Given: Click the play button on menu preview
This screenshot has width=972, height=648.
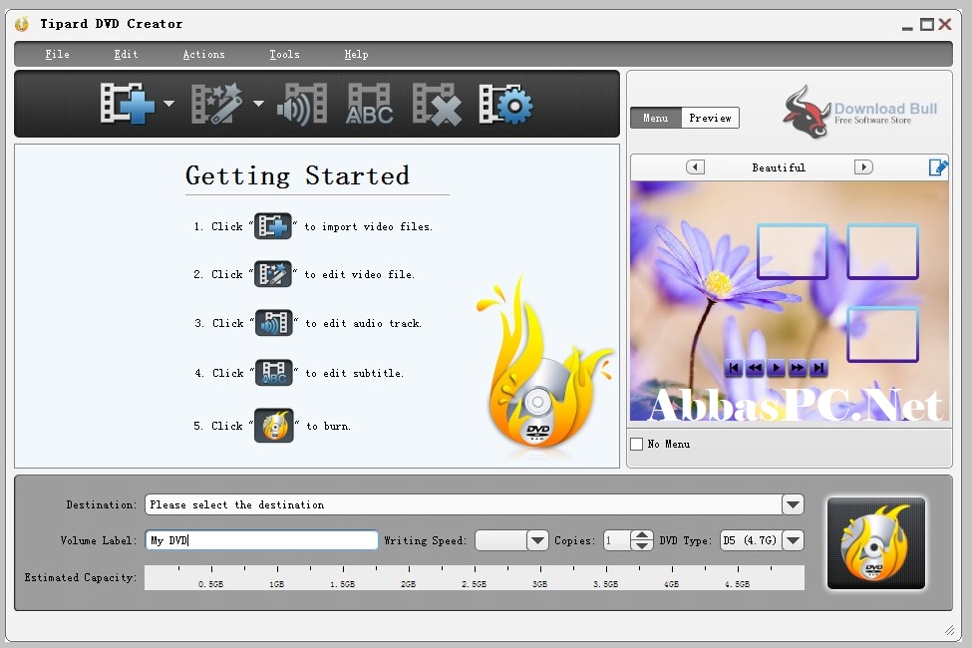Looking at the screenshot, I should coord(777,368).
